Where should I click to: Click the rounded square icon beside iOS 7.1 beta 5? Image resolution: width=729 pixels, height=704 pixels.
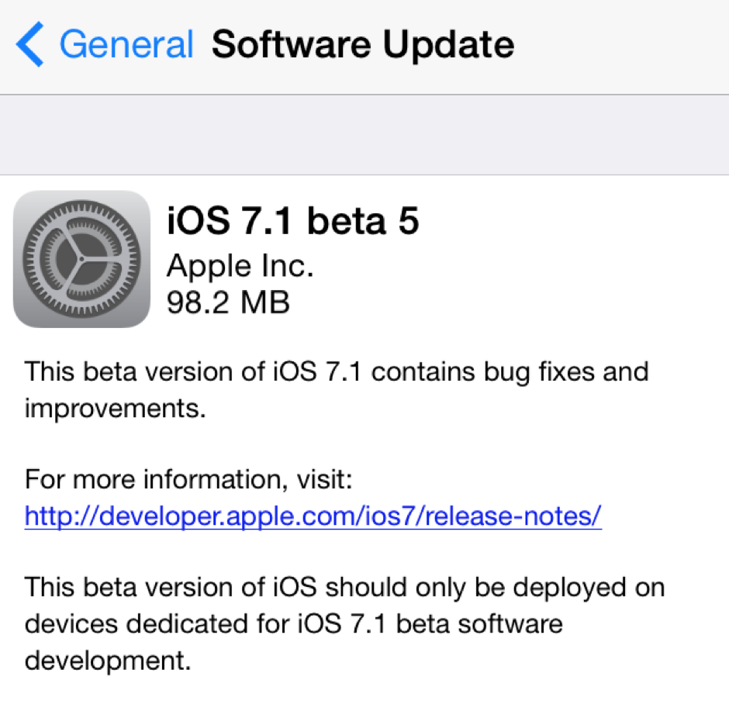coord(81,259)
